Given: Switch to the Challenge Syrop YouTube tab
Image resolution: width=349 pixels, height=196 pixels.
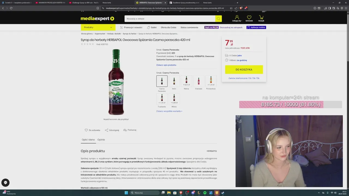Looking at the screenshot, I should 84,3.
